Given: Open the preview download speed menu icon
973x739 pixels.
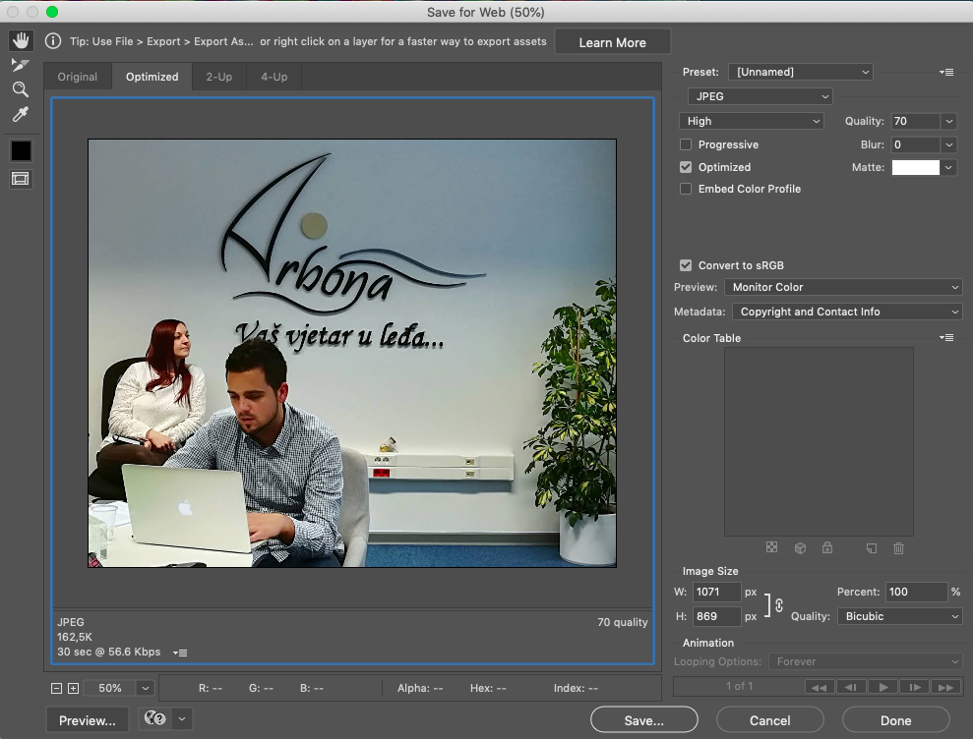Looking at the screenshot, I should click(x=180, y=653).
